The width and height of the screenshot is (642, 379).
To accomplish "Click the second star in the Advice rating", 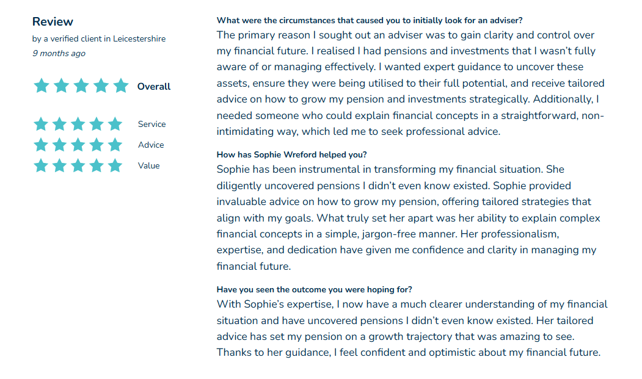I will point(59,145).
